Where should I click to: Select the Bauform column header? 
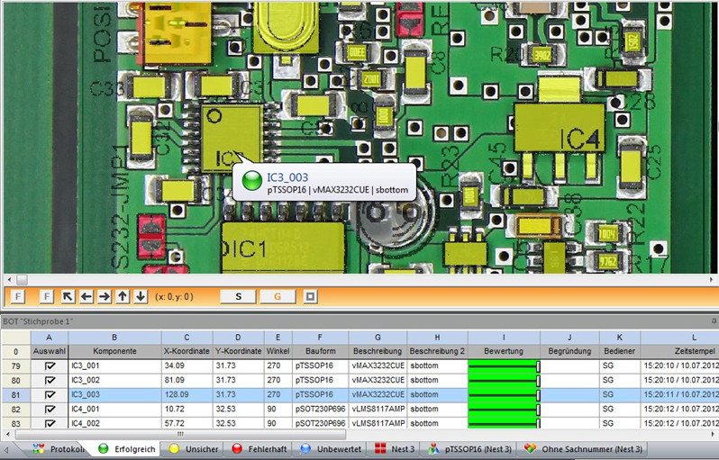pos(320,351)
